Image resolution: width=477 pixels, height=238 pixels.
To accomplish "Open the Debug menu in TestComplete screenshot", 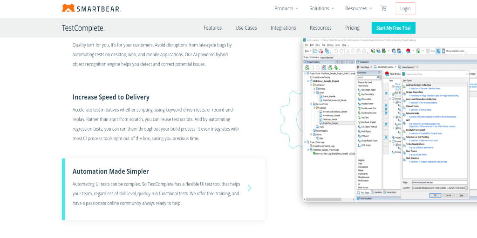I will pos(330,45).
